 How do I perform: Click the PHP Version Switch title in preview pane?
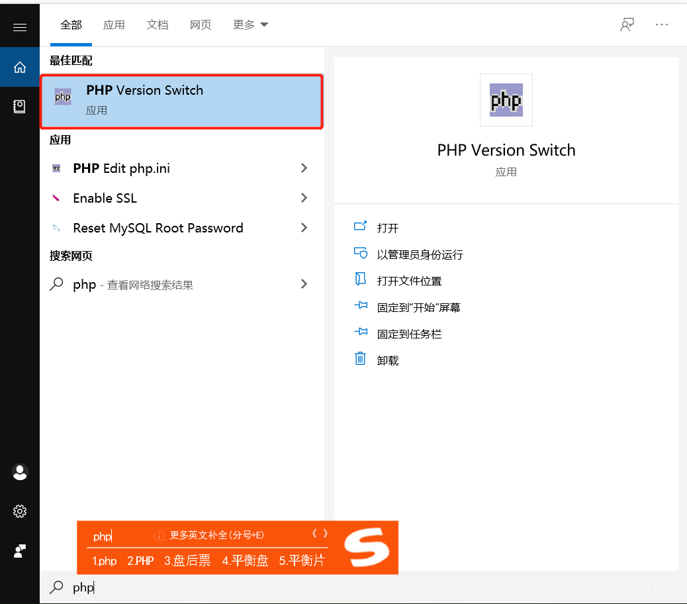coord(506,150)
